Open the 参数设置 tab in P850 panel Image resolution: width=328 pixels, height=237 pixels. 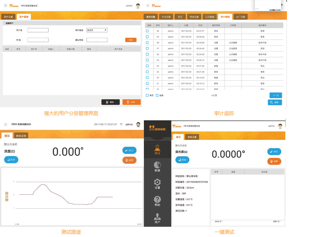point(20,136)
